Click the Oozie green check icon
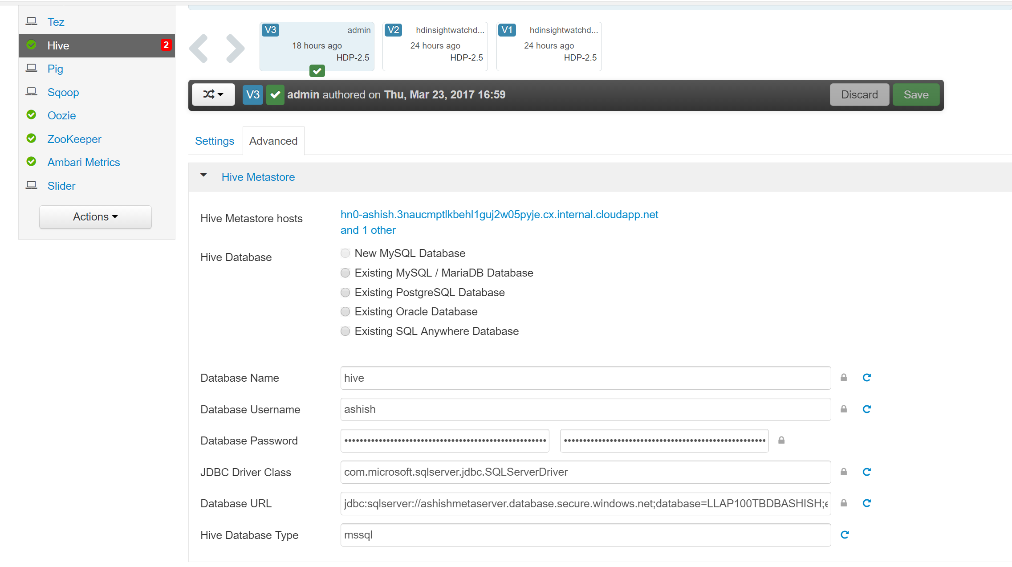This screenshot has width=1012, height=567. click(31, 115)
